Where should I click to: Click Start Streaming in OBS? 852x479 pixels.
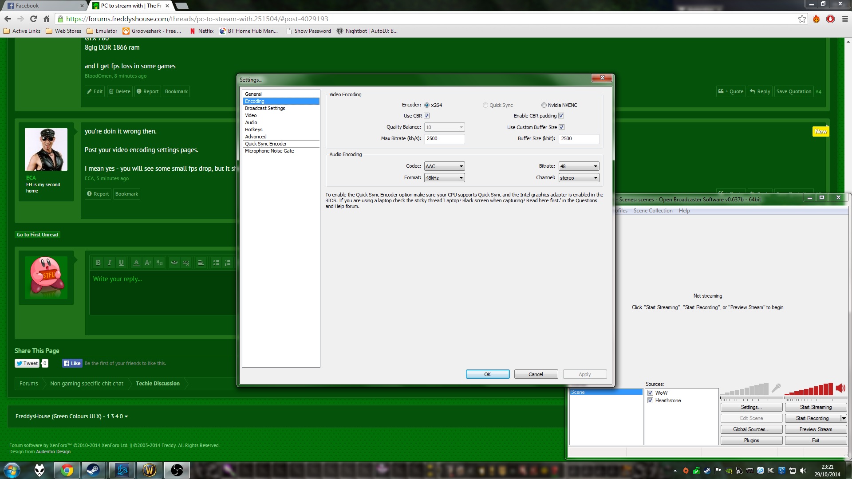pos(816,407)
